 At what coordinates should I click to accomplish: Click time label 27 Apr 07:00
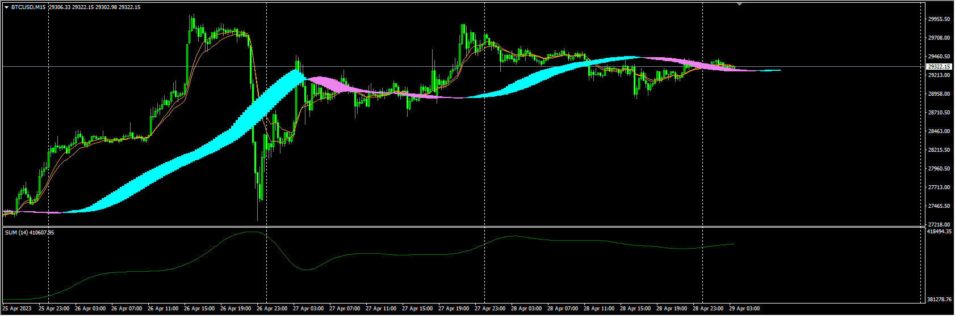[x=345, y=309]
